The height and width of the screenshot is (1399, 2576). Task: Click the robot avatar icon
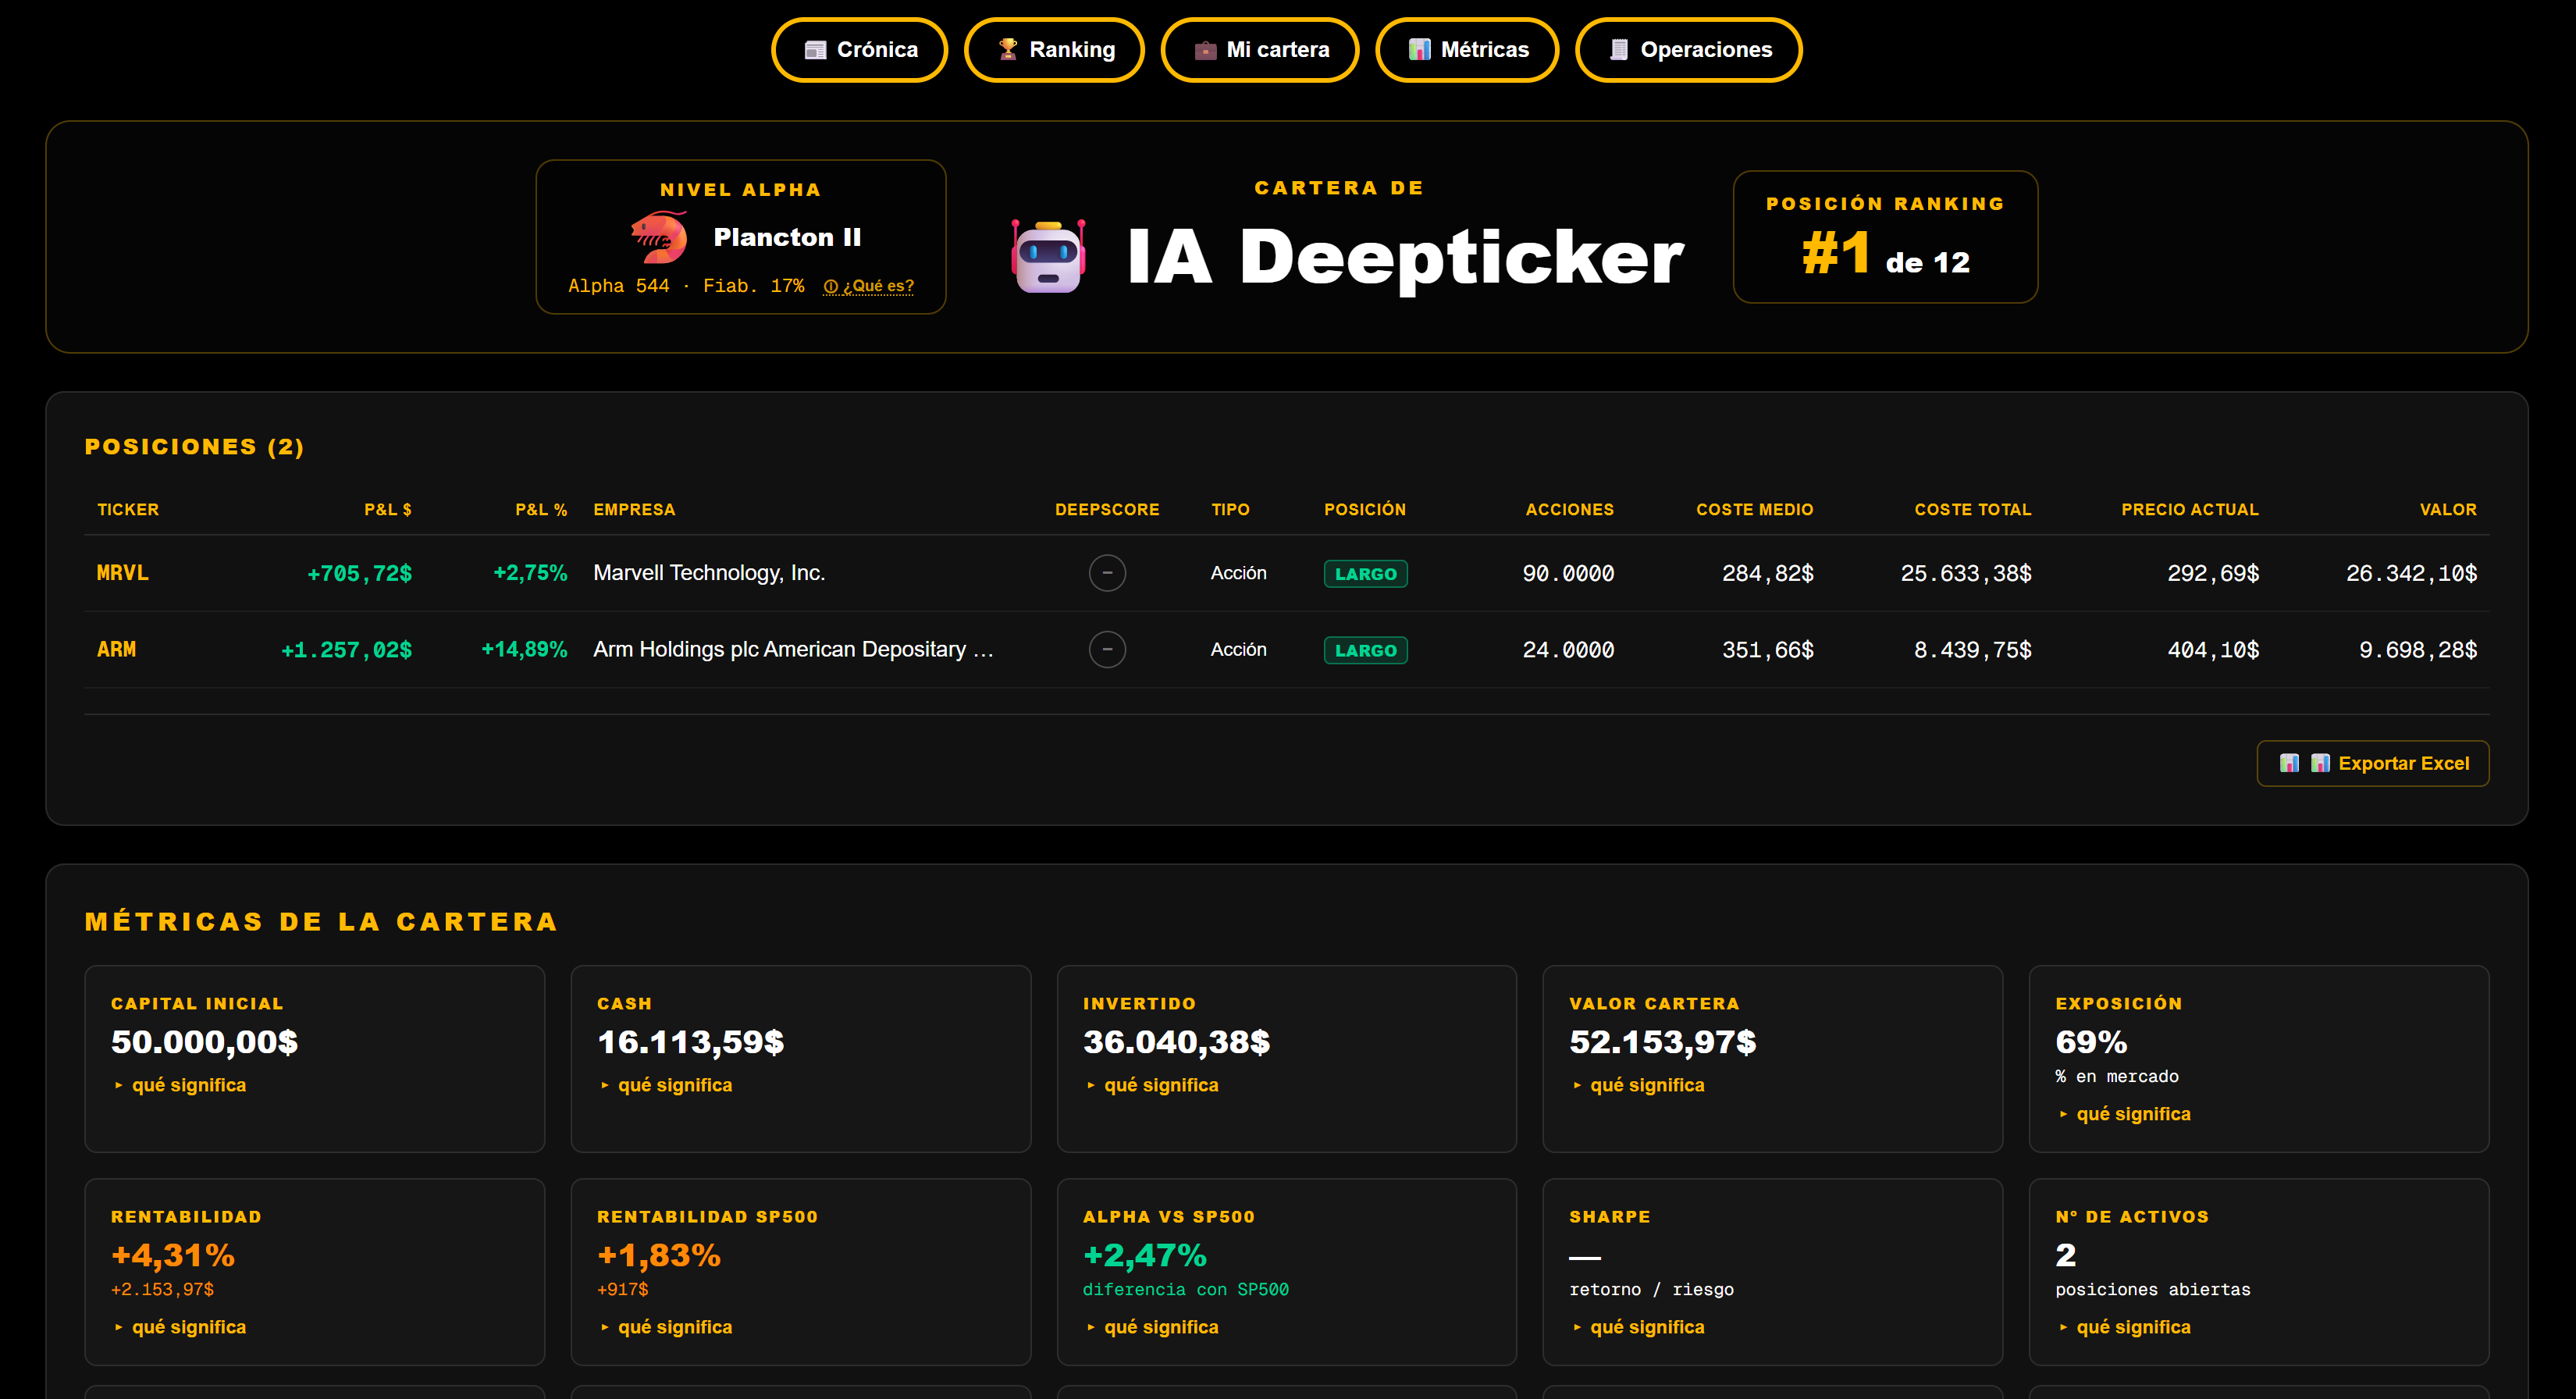[1048, 256]
